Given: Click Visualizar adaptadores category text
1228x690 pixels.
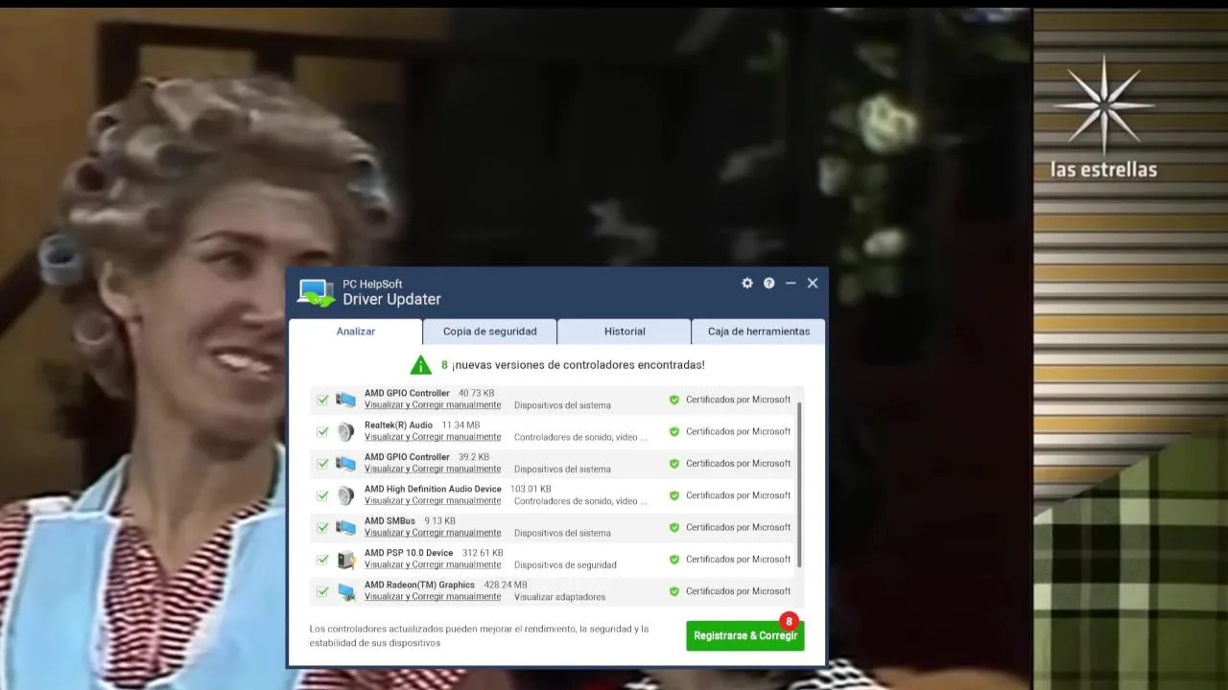Looking at the screenshot, I should point(559,597).
